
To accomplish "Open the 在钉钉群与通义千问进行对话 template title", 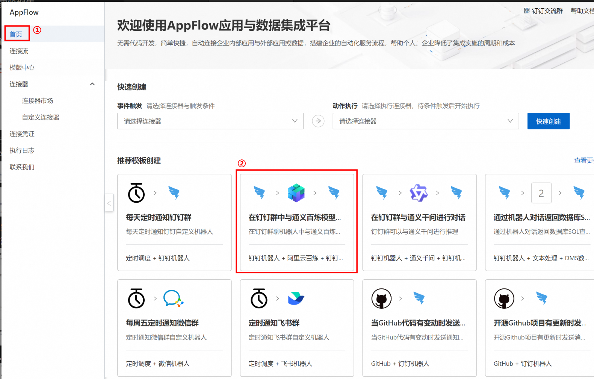I will [x=418, y=217].
